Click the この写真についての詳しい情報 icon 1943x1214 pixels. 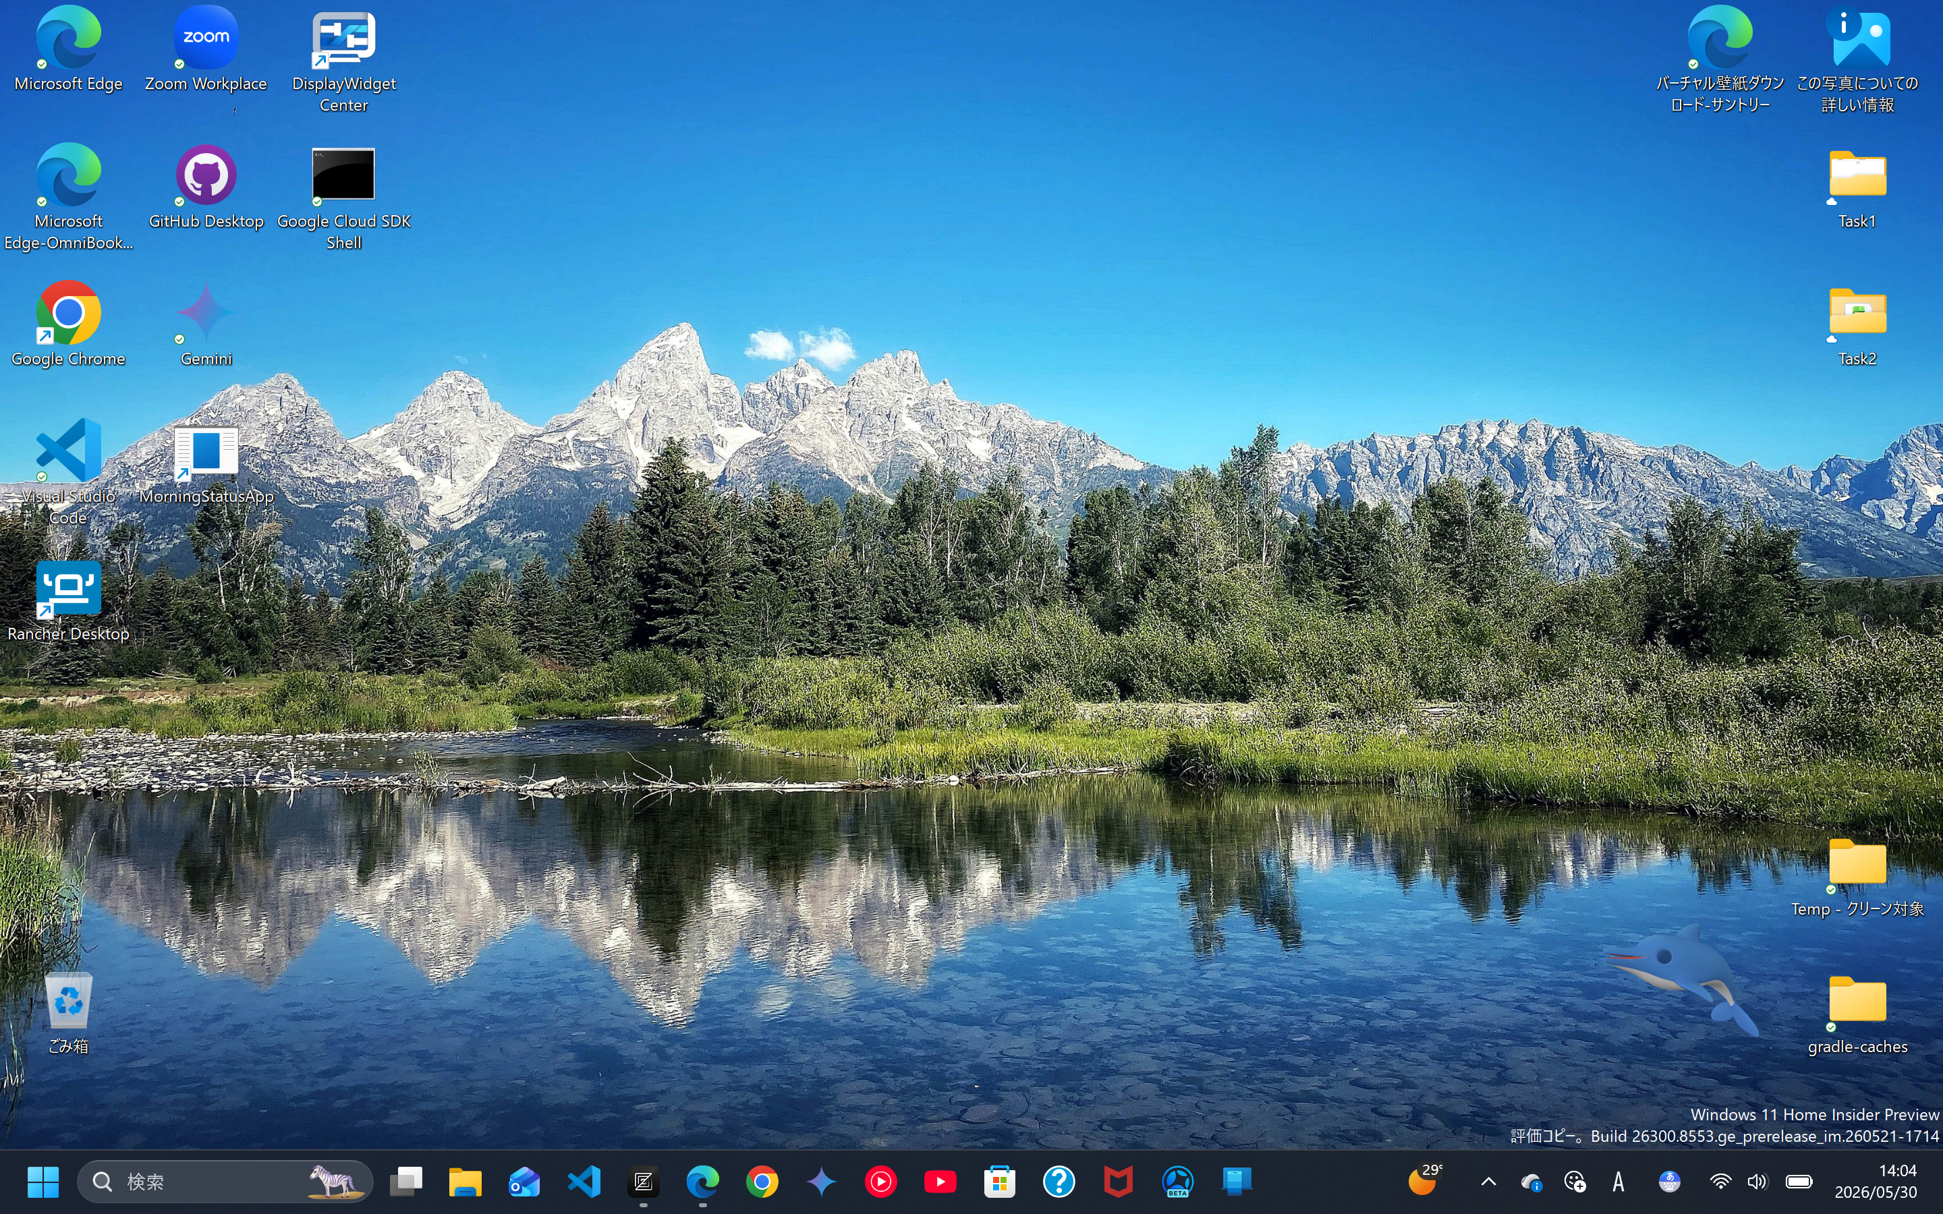tap(1857, 59)
